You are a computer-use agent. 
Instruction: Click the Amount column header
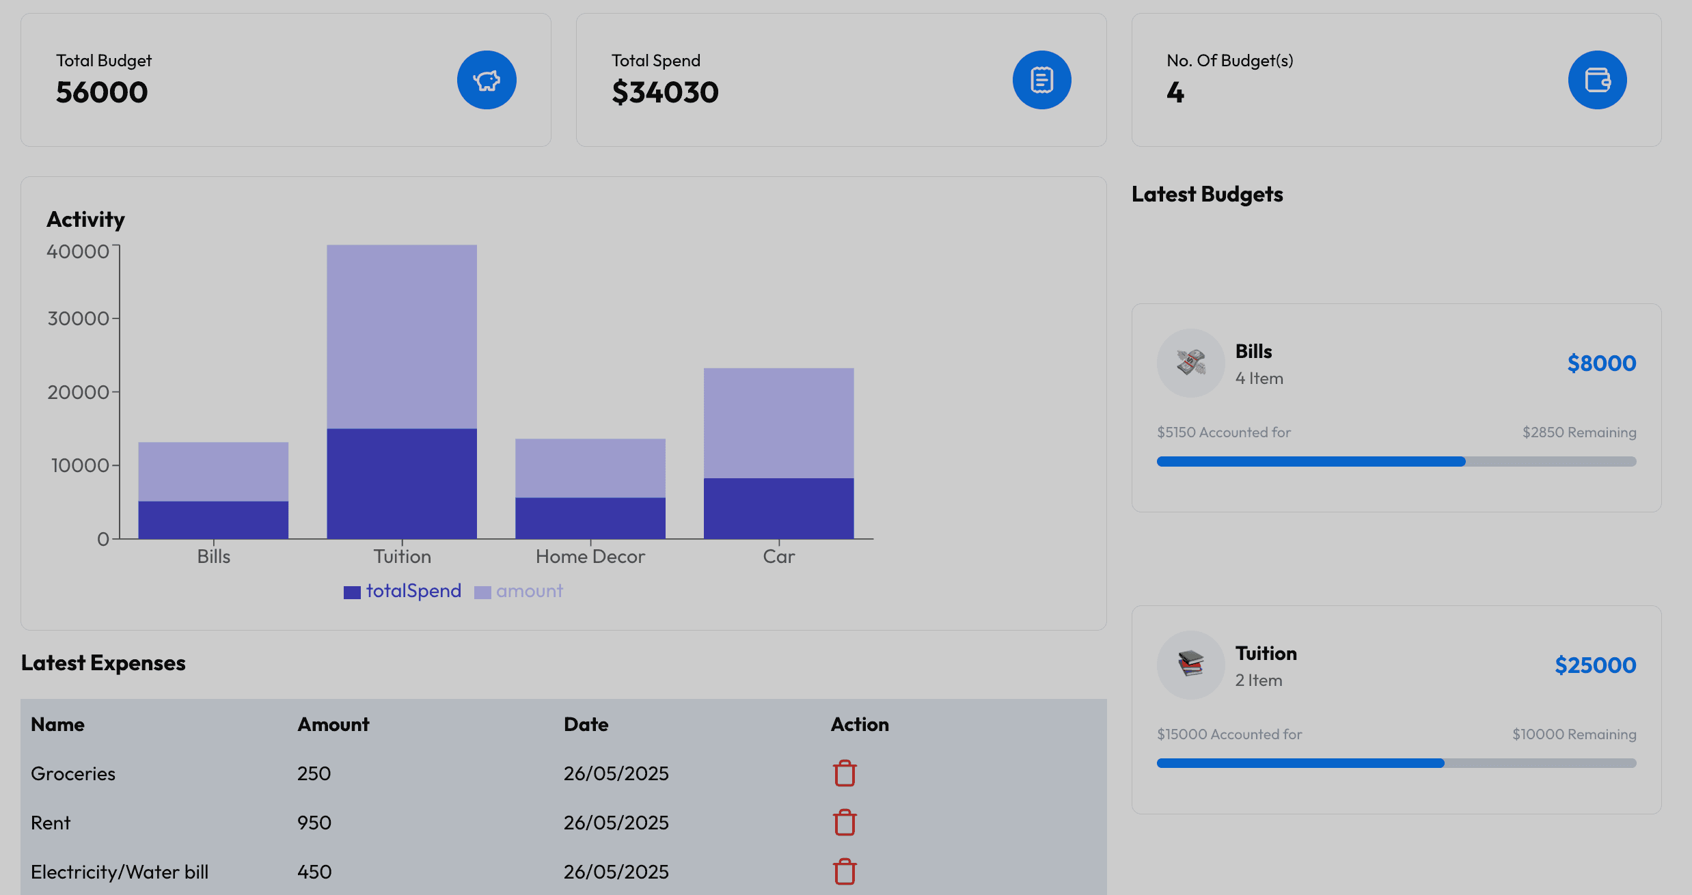[x=333, y=724]
